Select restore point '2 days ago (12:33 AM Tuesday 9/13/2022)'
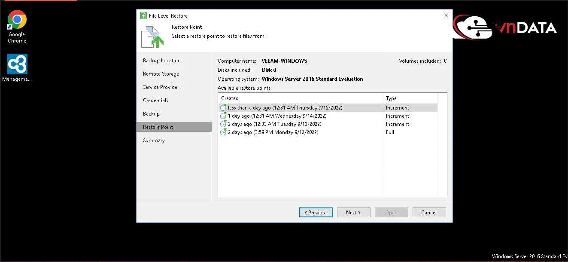Screen dimensions: 568x262 coord(328,124)
